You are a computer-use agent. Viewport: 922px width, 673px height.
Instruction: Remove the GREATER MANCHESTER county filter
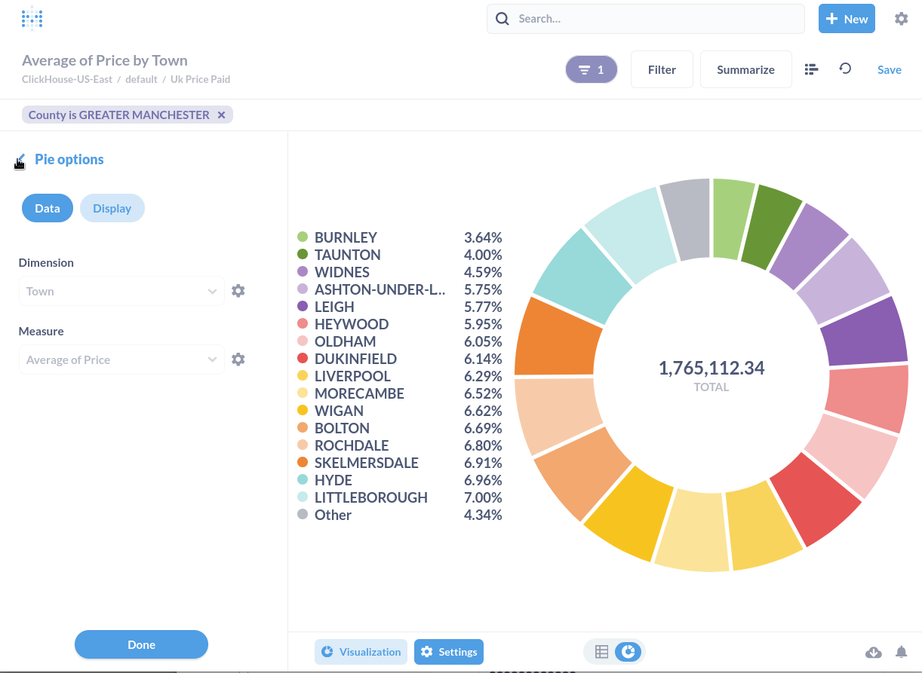[221, 115]
